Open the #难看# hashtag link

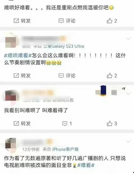point(86,165)
